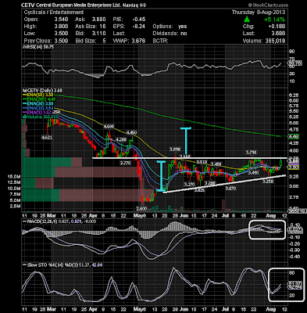The width and height of the screenshot is (307, 313).
Task: Click the 3.770 price label
Action: click(125, 163)
